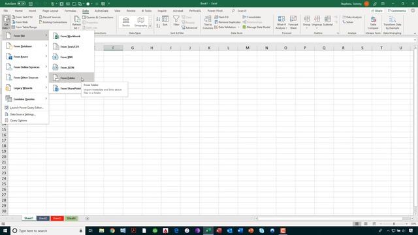This screenshot has height=235, width=418.
Task: Click the Share button
Action: (377, 10)
